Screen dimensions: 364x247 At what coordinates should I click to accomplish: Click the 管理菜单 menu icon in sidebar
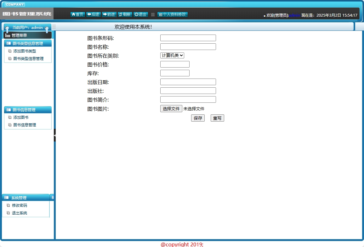[7, 35]
